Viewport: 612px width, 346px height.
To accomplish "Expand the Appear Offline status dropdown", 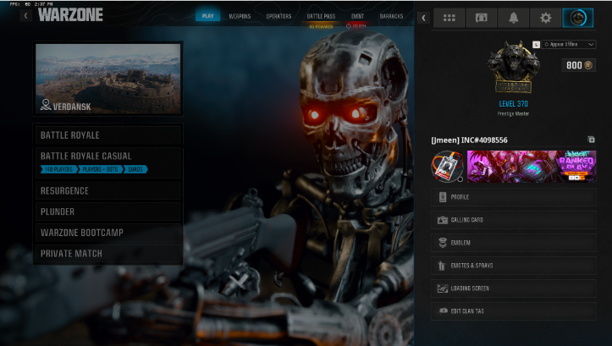I will (x=569, y=45).
